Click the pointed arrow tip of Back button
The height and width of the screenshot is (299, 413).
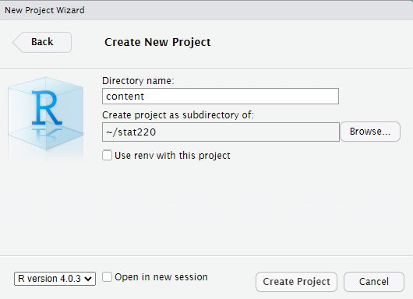point(16,42)
